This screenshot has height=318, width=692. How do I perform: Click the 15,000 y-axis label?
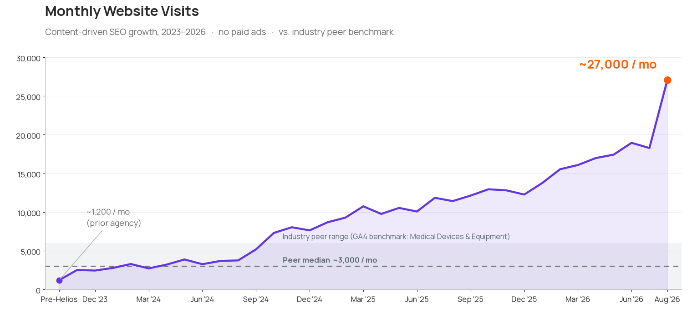pos(28,174)
